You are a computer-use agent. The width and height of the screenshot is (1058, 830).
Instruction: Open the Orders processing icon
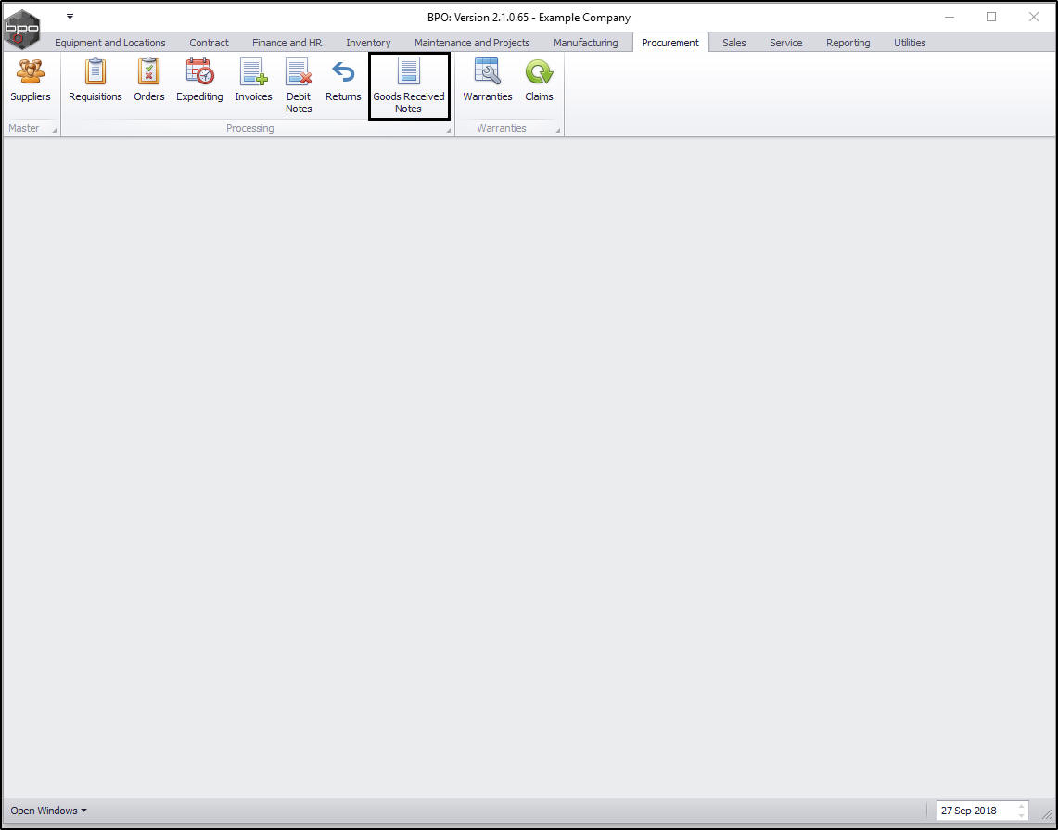point(149,81)
